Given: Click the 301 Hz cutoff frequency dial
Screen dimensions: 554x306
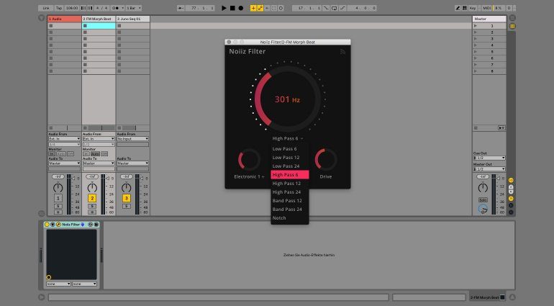Looking at the screenshot, I should (287, 99).
